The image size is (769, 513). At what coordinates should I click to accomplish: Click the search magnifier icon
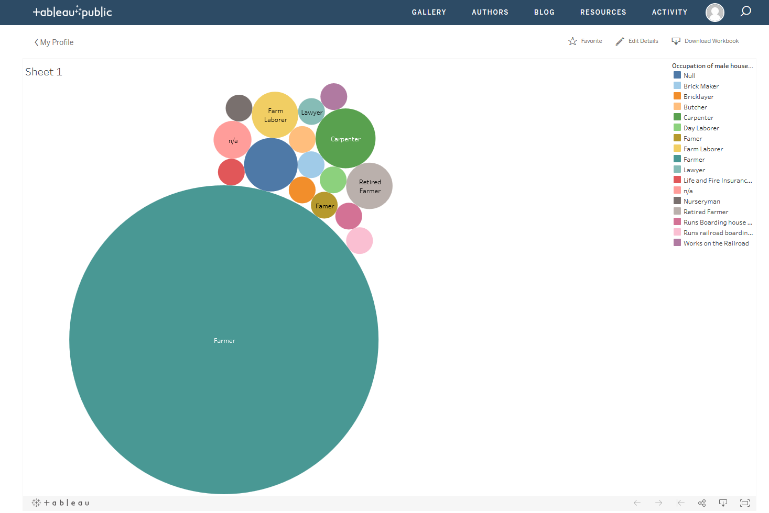745,12
